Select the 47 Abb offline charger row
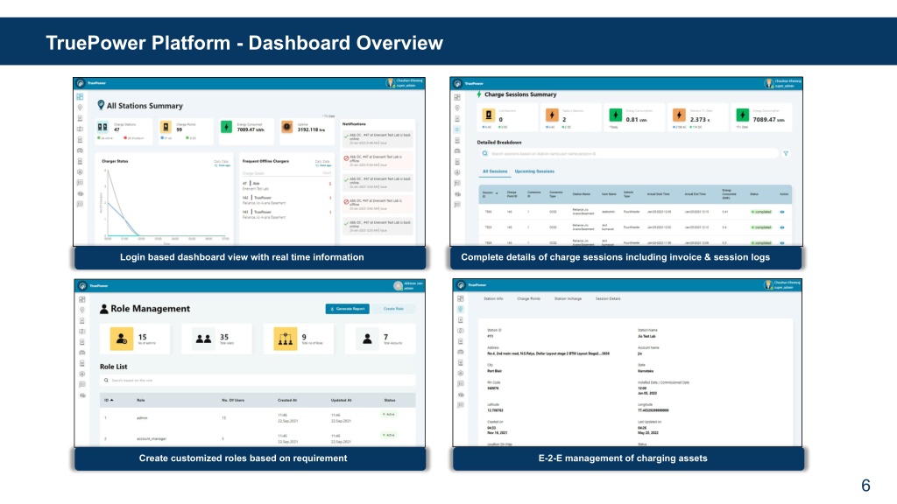897x504 pixels. [286, 185]
